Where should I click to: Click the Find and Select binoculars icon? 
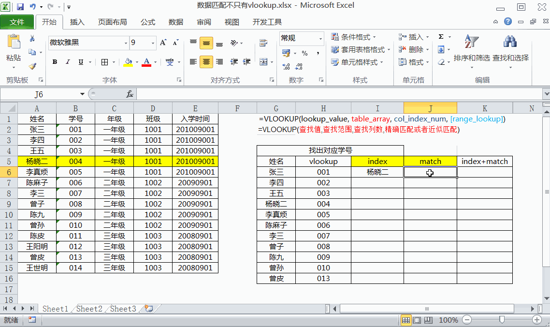[510, 42]
